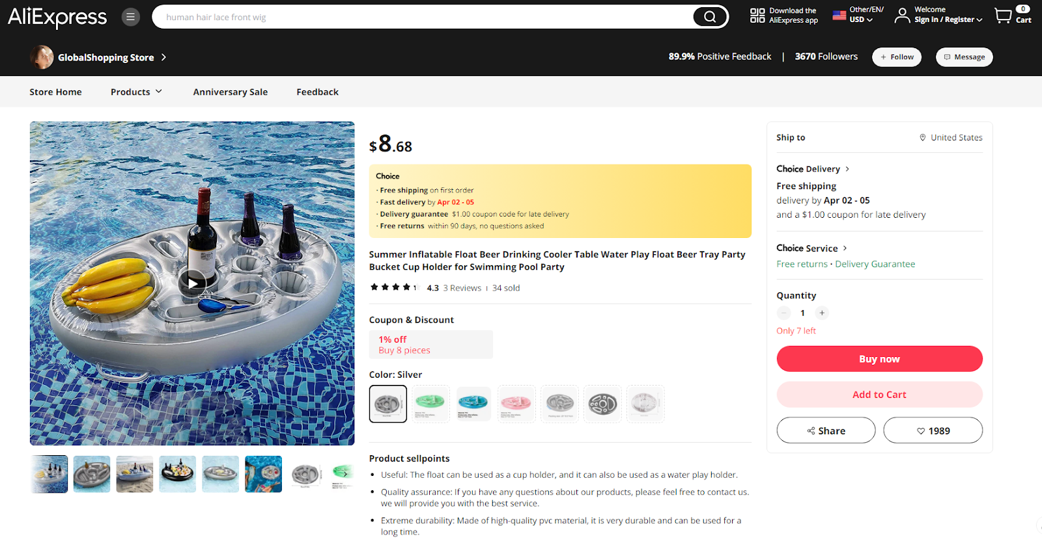This screenshot has width=1042, height=539.
Task: Advance thumbnail strip with next arrow
Action: pyautogui.click(x=345, y=474)
